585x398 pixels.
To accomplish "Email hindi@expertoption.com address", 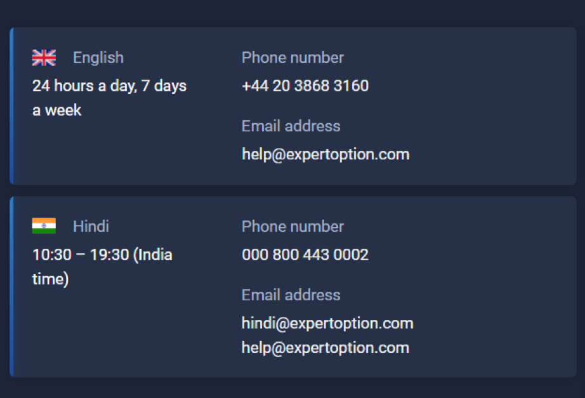I will point(327,323).
